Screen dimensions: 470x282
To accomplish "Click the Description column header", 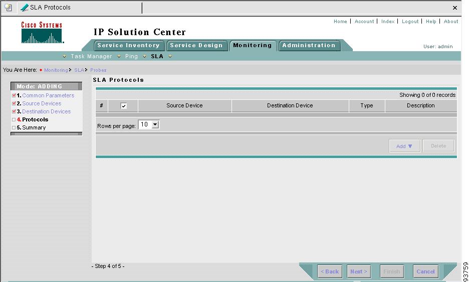I will pyautogui.click(x=420, y=106).
